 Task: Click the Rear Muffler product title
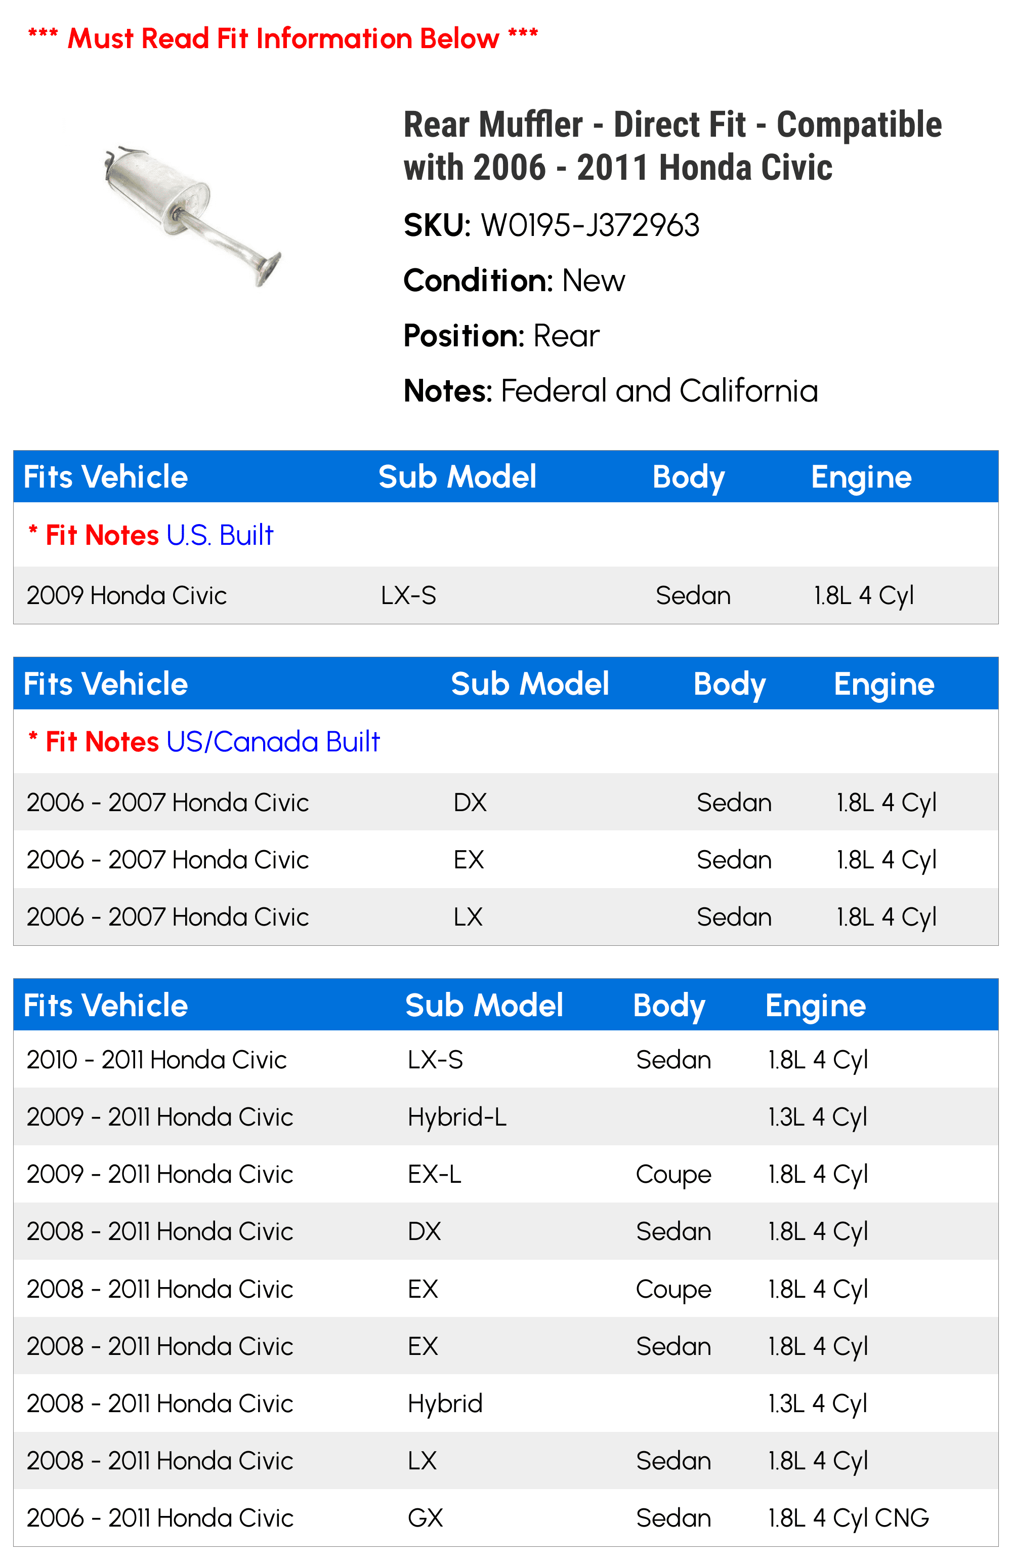pos(672,145)
